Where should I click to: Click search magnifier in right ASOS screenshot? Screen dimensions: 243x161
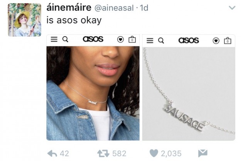click(x=161, y=41)
